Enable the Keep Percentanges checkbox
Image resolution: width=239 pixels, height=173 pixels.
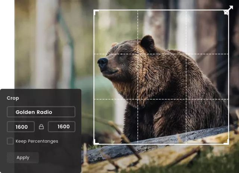[10, 141]
